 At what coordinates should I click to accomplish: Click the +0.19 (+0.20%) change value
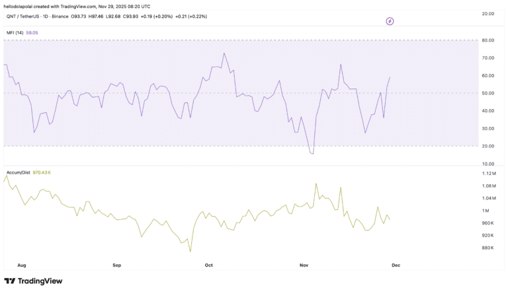tap(142, 15)
